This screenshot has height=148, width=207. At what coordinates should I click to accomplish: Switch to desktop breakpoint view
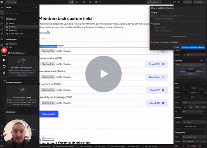pos(71,2)
